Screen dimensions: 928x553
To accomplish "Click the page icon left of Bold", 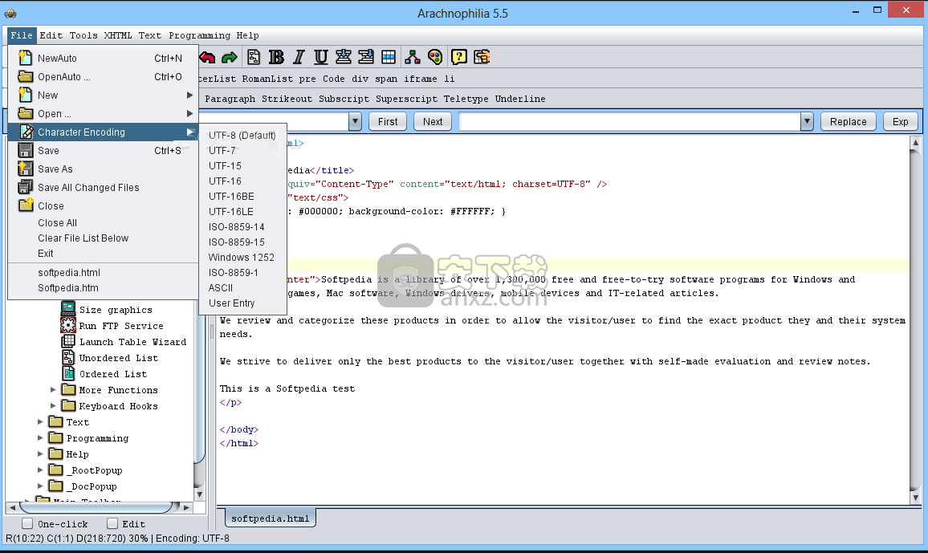I will click(x=254, y=57).
